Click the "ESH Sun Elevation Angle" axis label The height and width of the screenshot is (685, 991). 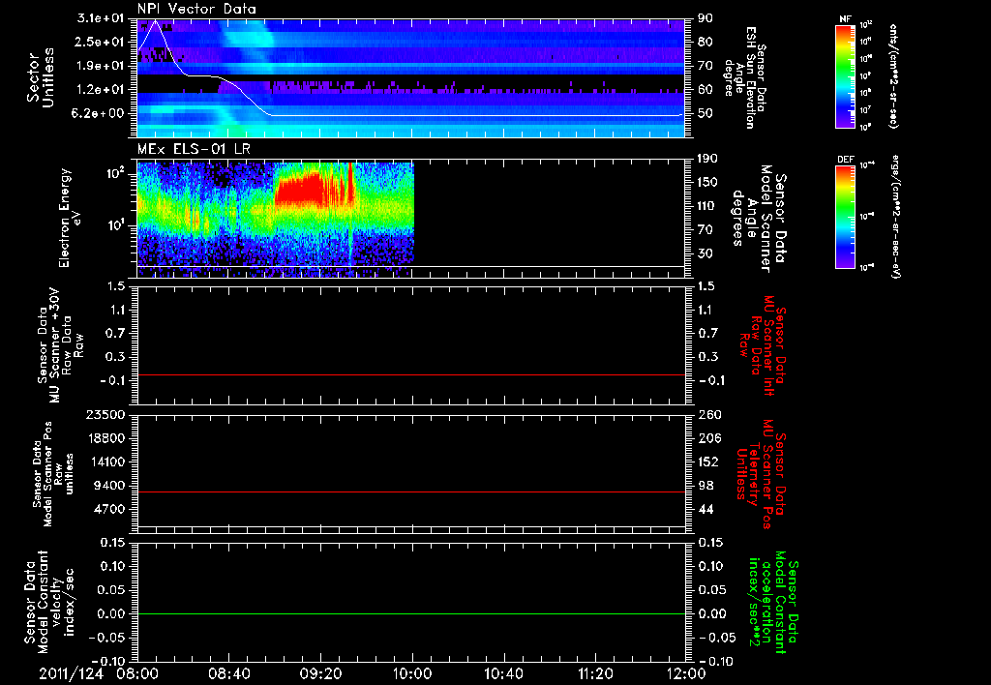745,77
